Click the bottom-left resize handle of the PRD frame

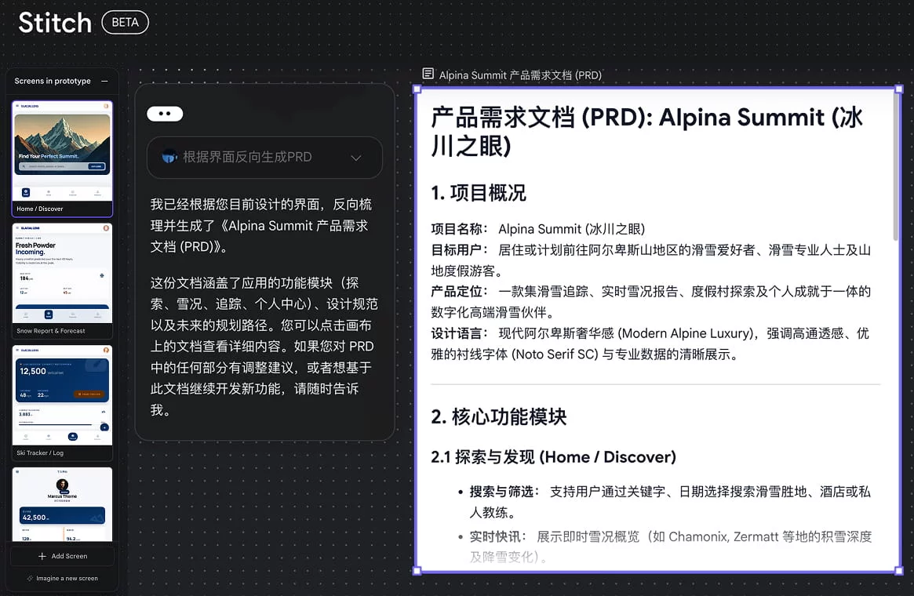click(417, 571)
